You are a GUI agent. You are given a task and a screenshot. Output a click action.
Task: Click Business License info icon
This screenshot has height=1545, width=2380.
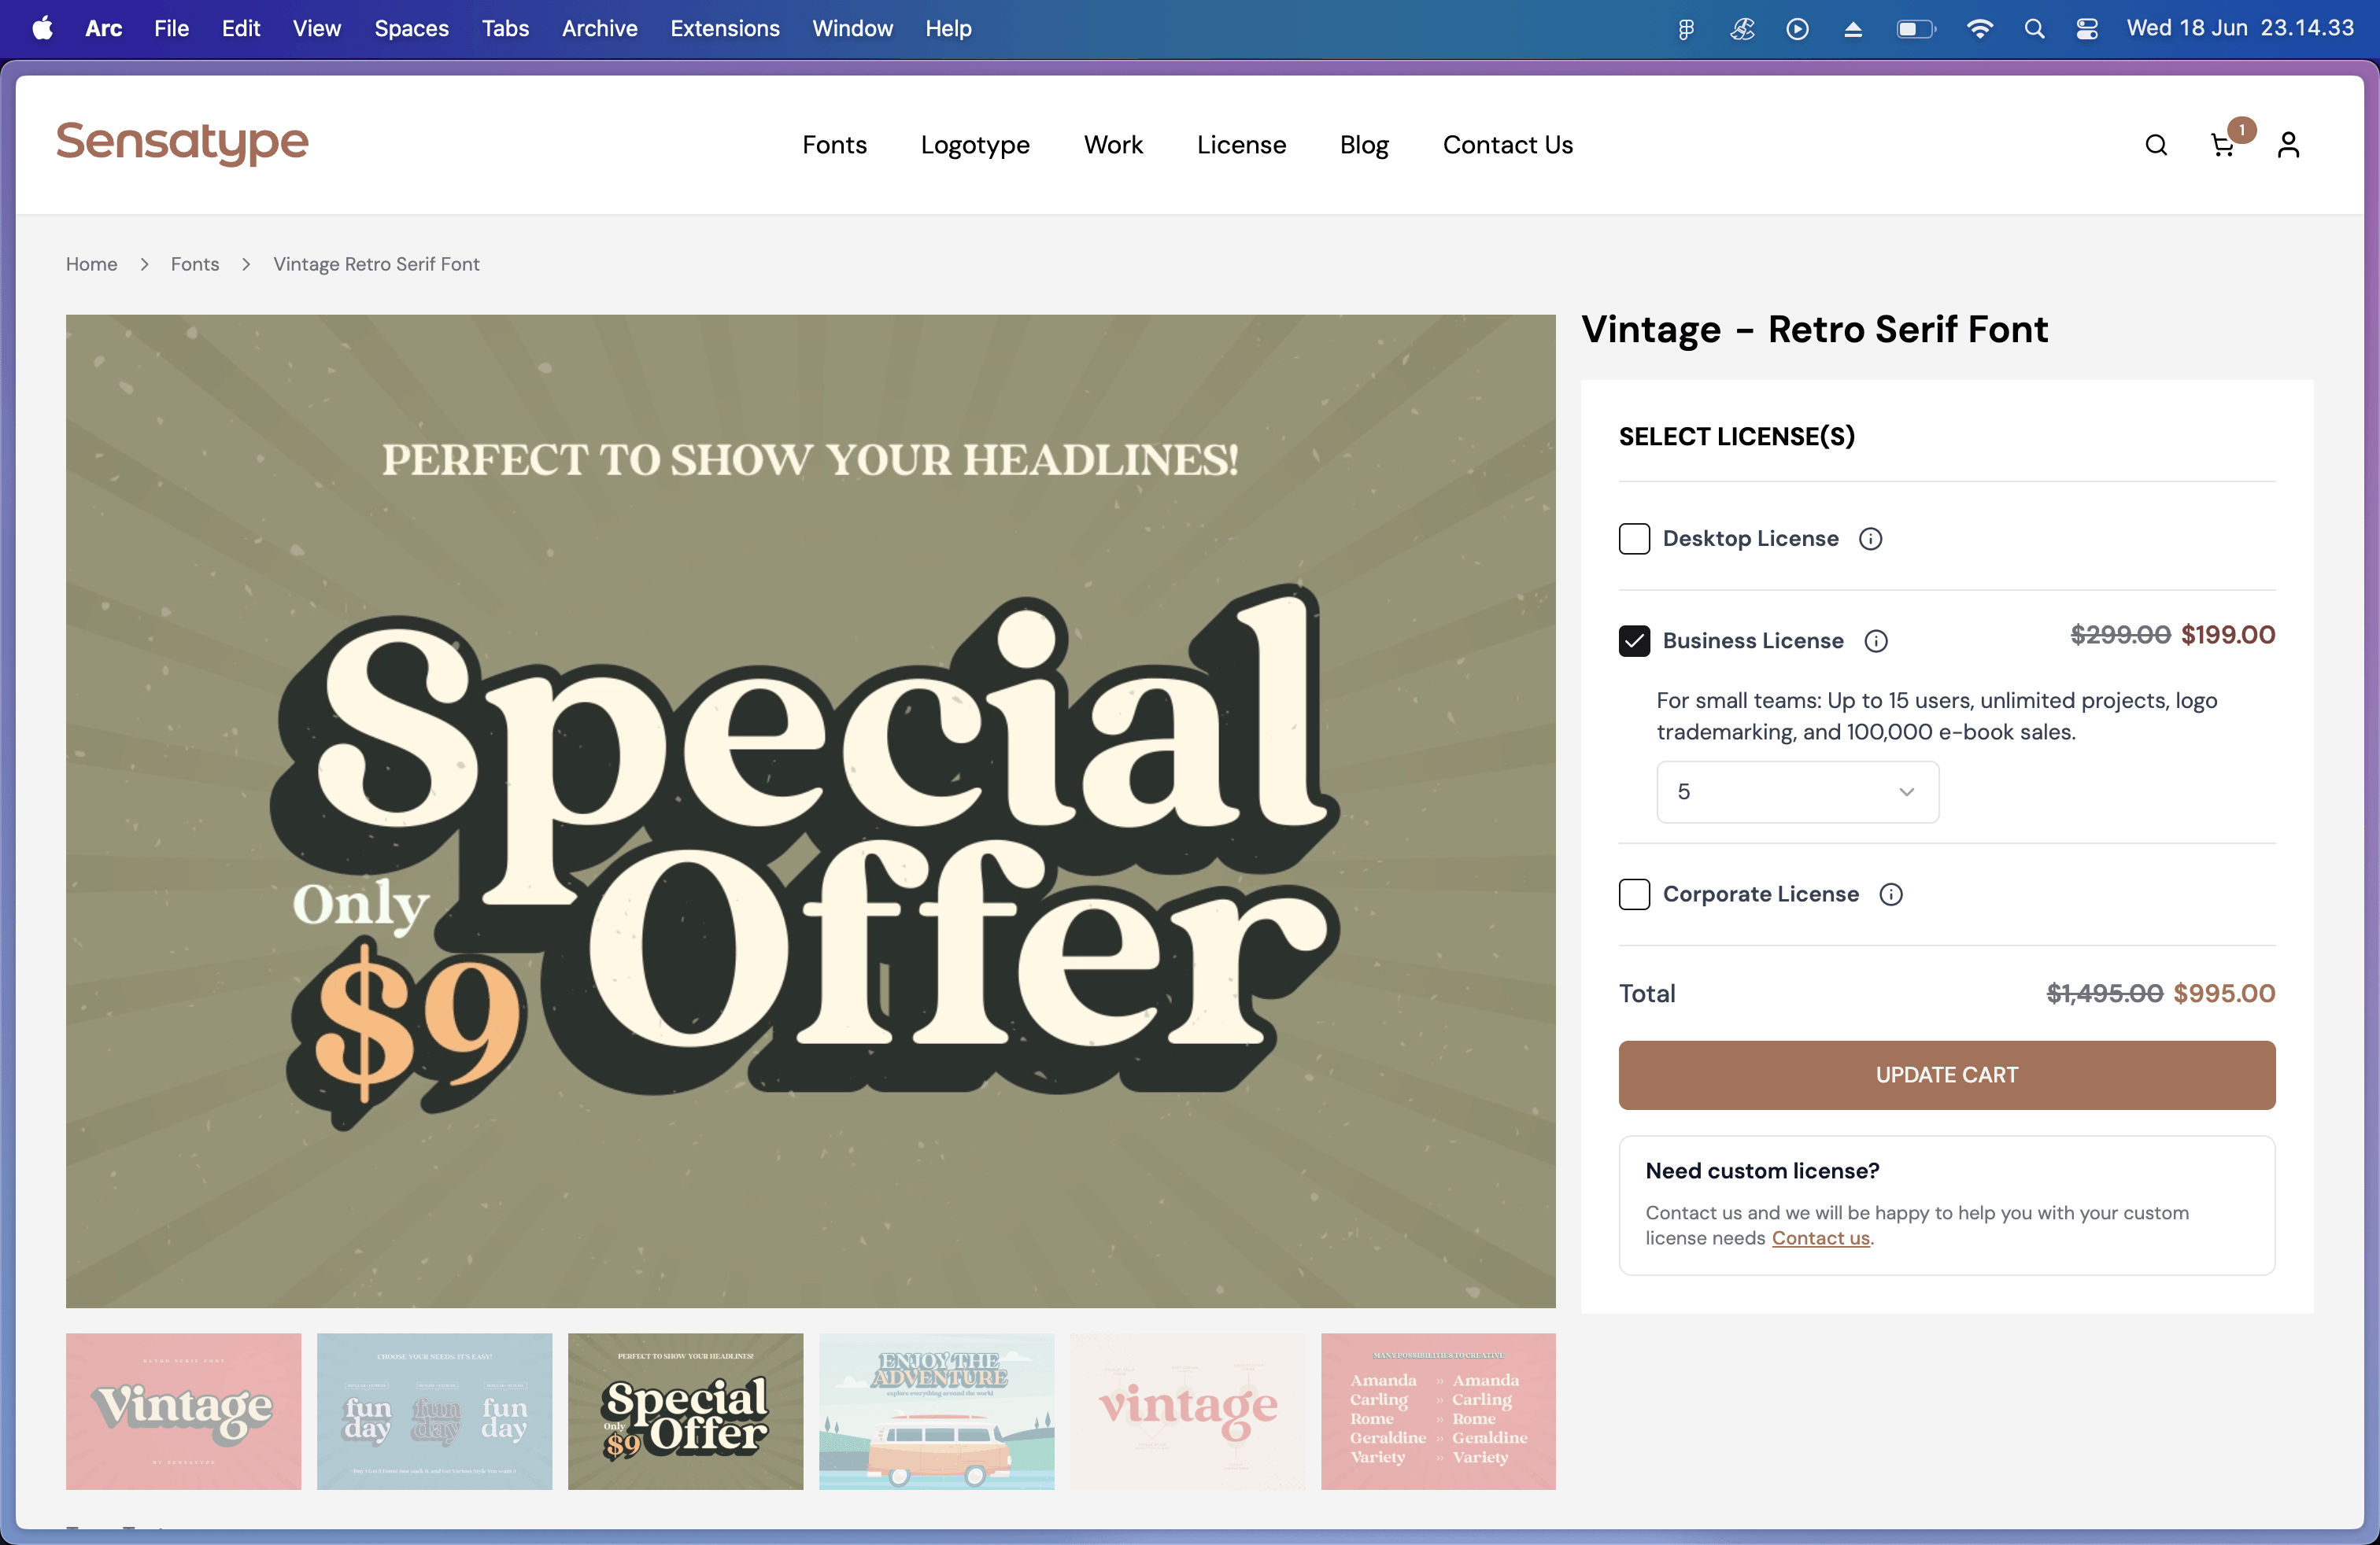1876,640
